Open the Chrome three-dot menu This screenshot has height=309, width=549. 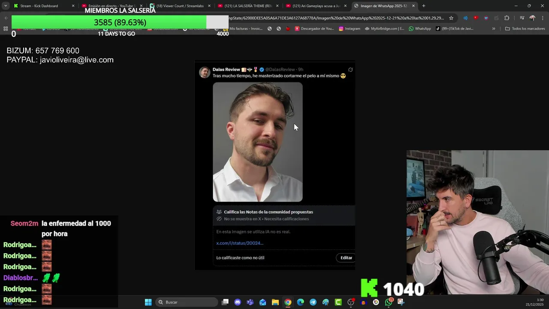pyautogui.click(x=543, y=18)
